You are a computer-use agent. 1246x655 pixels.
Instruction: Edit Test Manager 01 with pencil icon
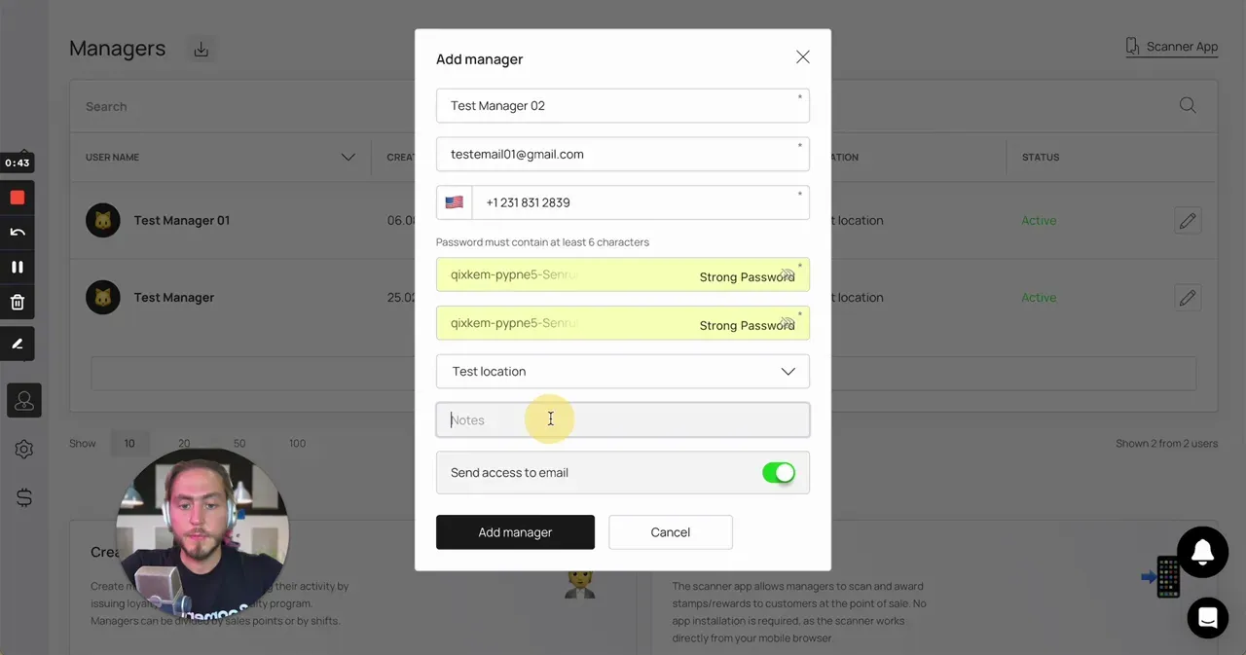click(x=1188, y=220)
